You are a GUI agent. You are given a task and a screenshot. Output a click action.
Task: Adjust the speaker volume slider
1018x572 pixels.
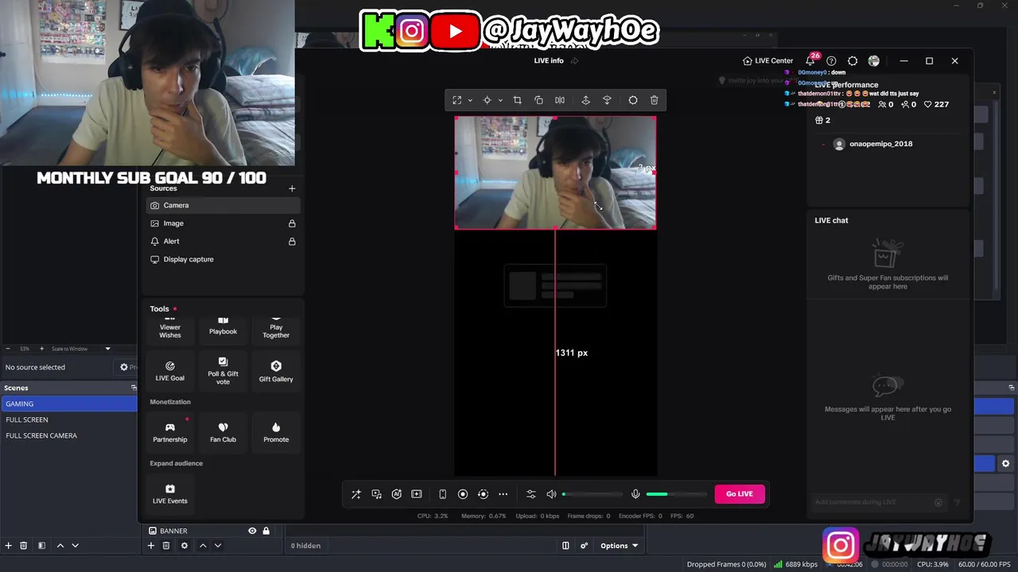coord(593,494)
